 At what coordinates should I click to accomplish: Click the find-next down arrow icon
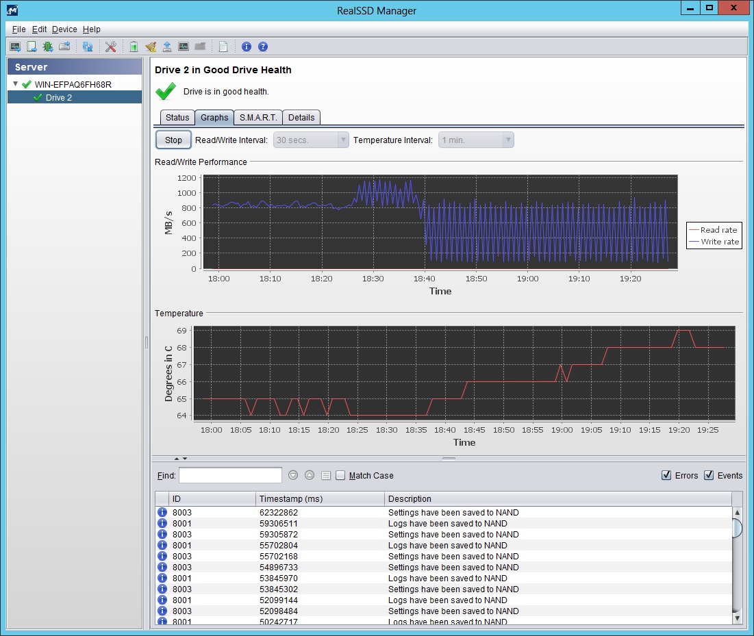pos(293,475)
